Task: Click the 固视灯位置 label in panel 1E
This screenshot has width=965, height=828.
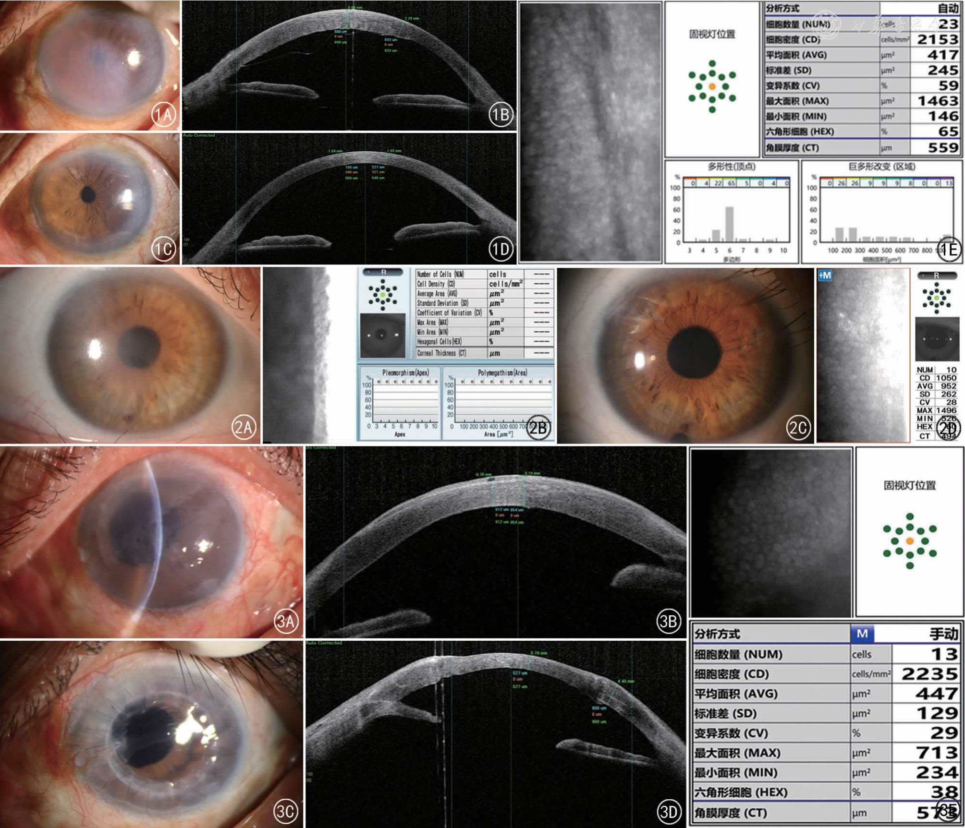Action: (712, 34)
